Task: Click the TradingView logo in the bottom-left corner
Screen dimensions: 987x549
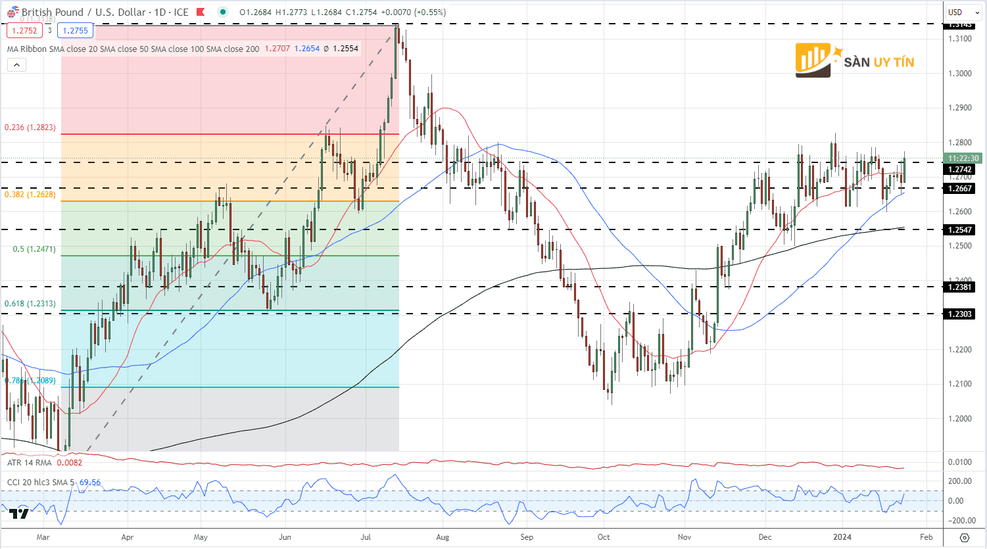Action: (x=19, y=514)
